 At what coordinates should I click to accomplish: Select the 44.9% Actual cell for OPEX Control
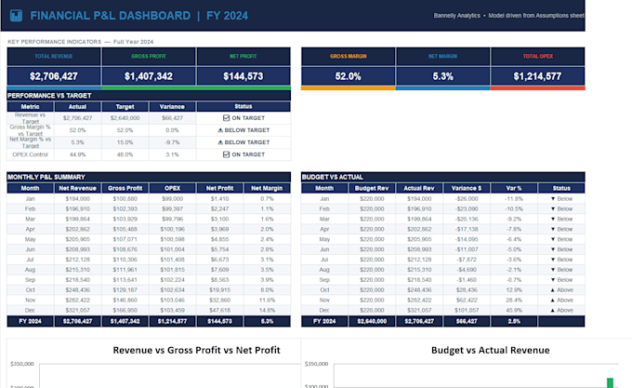click(x=77, y=154)
